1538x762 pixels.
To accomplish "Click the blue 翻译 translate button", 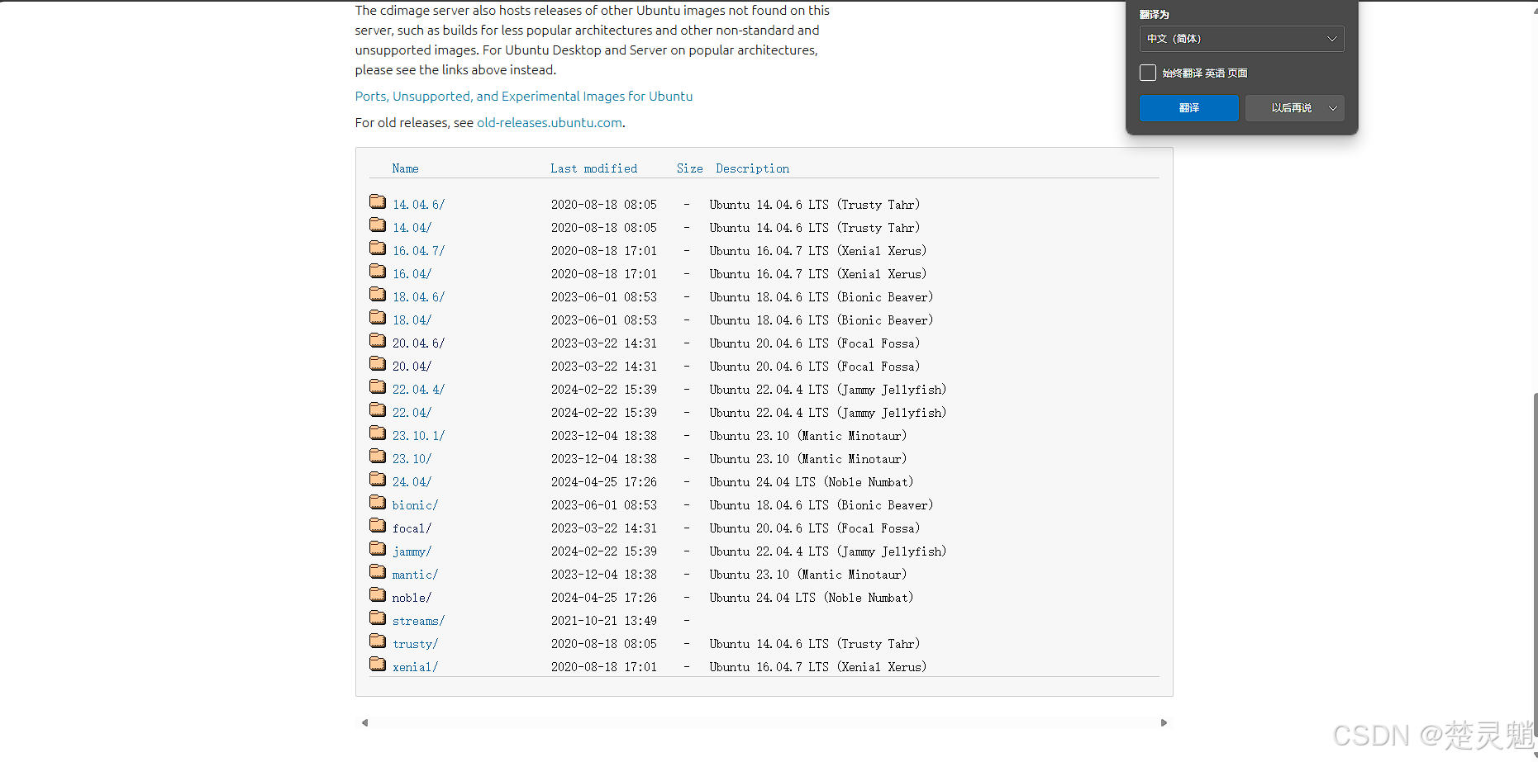I will tap(1189, 108).
